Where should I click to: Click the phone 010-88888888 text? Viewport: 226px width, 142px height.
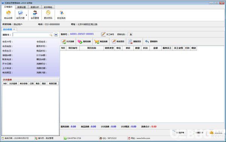click(x=52, y=24)
